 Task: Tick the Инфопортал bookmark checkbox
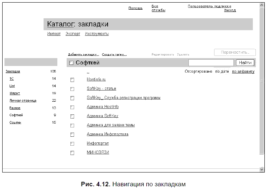pos(72,143)
